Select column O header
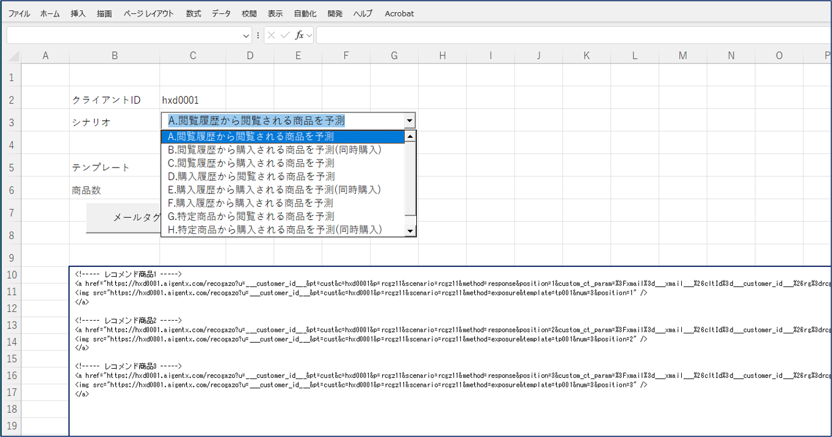 tap(779, 56)
